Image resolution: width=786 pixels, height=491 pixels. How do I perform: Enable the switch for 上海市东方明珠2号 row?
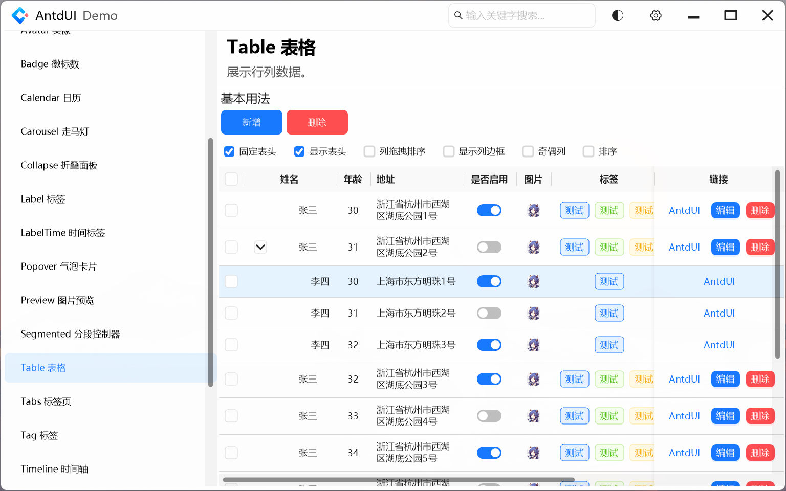pyautogui.click(x=489, y=313)
